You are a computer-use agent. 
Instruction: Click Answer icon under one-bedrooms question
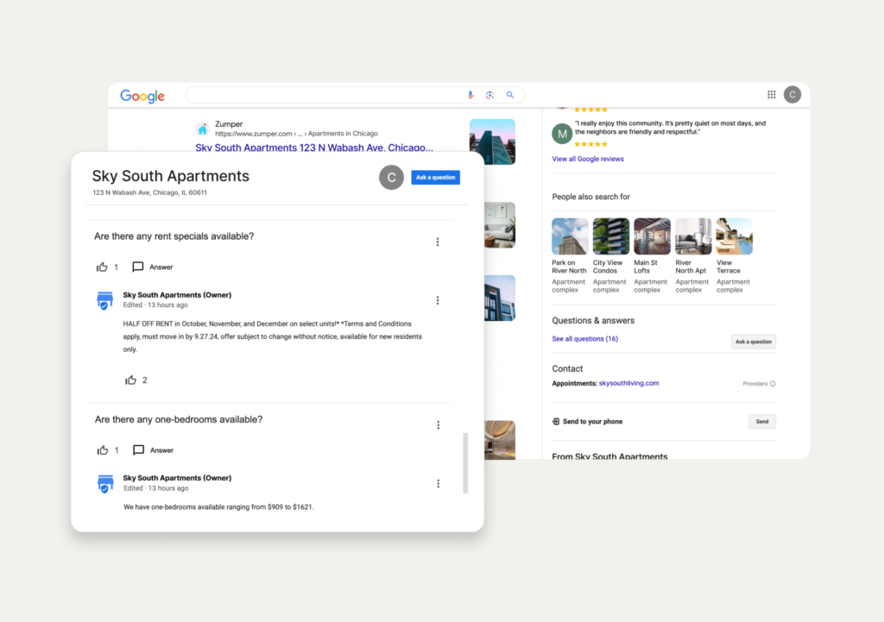[138, 450]
